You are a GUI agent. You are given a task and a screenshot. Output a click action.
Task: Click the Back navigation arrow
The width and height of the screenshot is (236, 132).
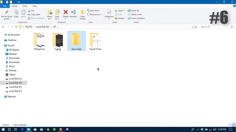pyautogui.click(x=3, y=27)
